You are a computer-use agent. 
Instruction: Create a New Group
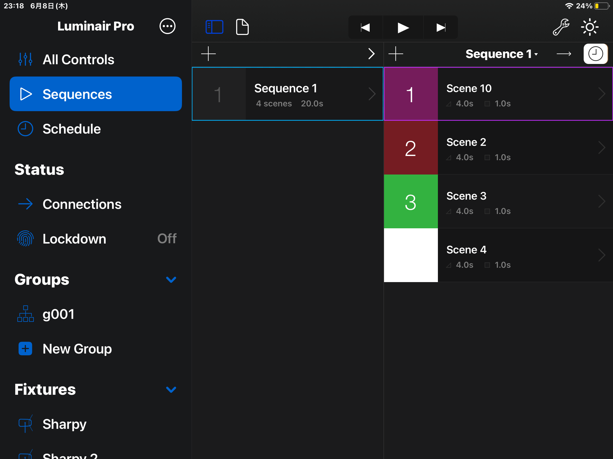[x=77, y=349]
